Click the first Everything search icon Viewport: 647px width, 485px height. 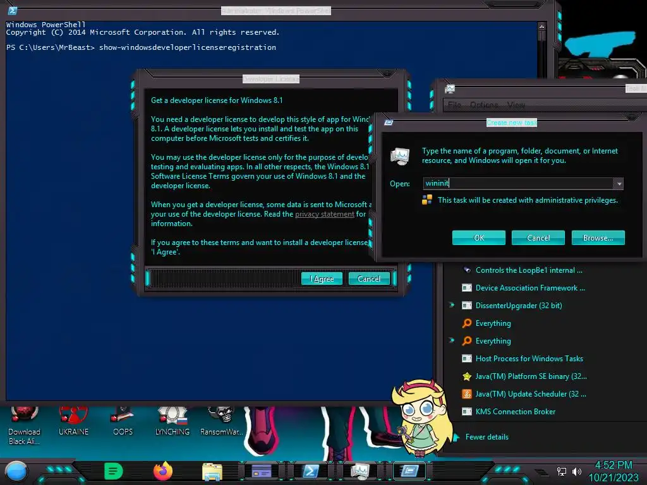467,323
